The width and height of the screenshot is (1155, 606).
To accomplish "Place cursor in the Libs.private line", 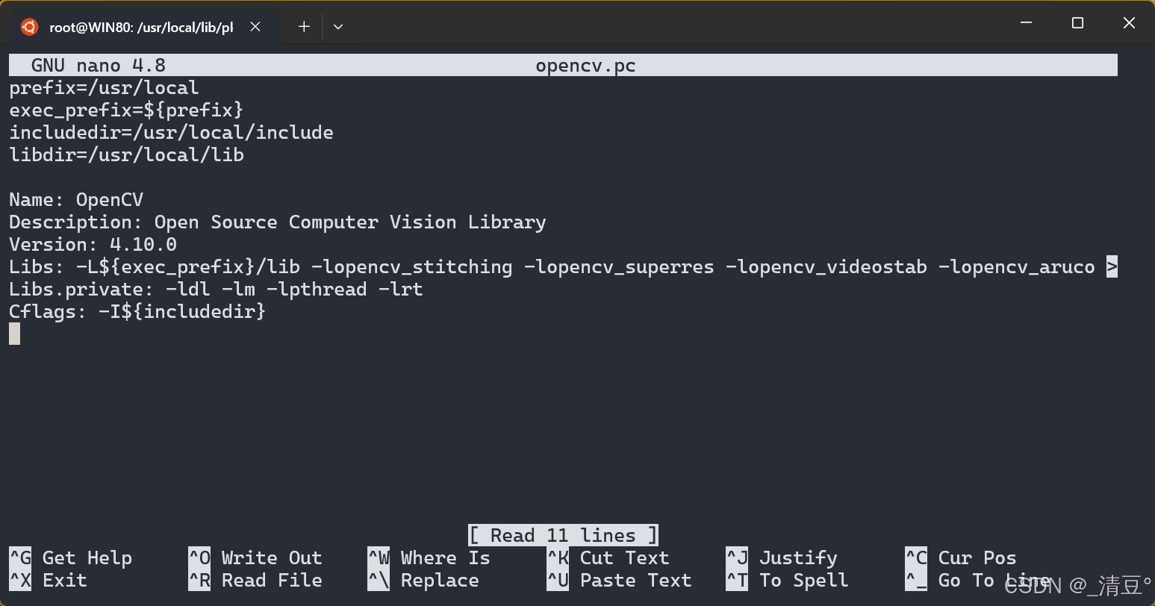I will [x=217, y=289].
